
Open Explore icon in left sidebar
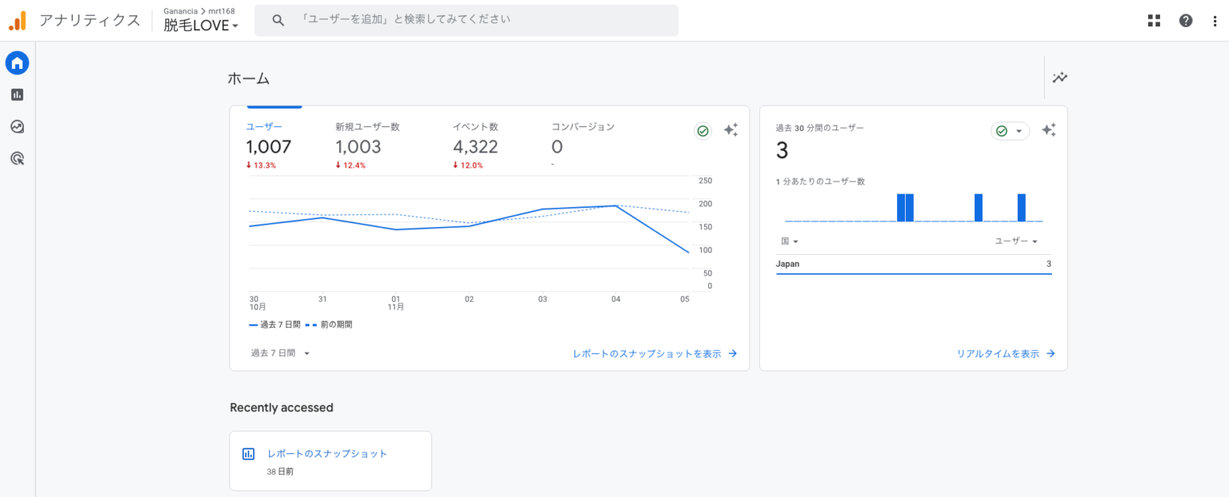[x=17, y=126]
